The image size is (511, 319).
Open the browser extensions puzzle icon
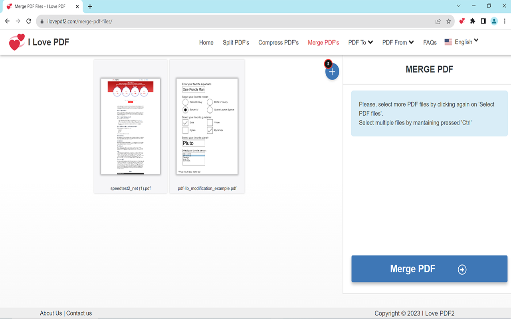point(472,21)
